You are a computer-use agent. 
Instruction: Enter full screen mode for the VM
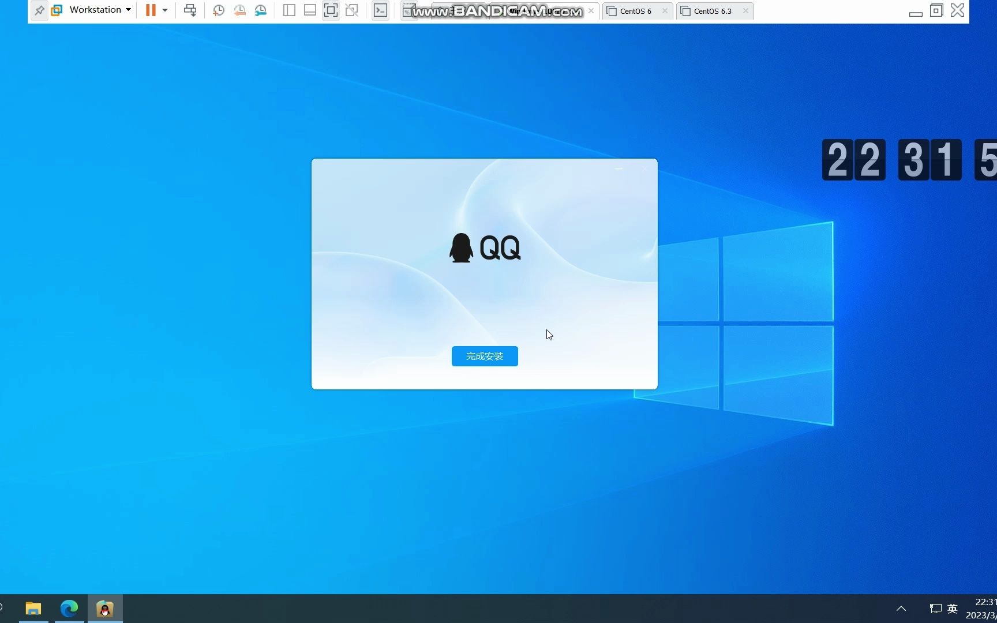point(331,10)
